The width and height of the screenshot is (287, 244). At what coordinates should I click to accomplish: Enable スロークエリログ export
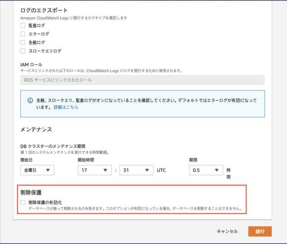pyautogui.click(x=23, y=51)
